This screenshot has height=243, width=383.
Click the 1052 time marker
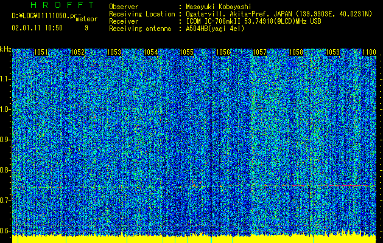tap(77, 52)
